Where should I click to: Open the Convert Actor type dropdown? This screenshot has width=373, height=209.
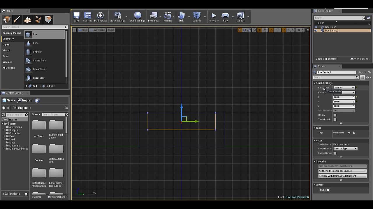pos(345,148)
